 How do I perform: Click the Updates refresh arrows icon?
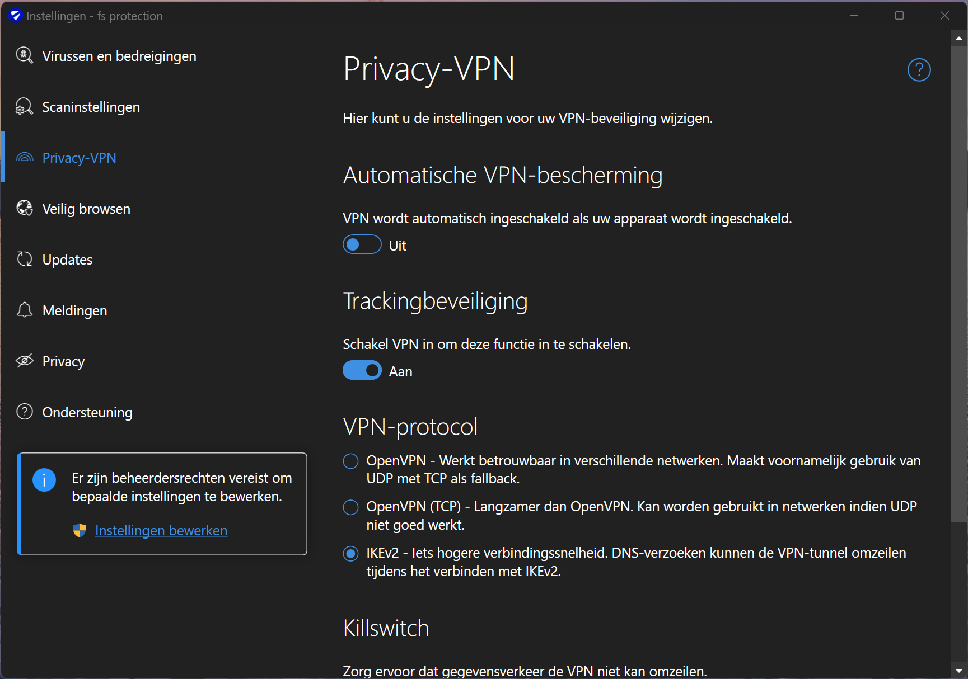coord(25,259)
